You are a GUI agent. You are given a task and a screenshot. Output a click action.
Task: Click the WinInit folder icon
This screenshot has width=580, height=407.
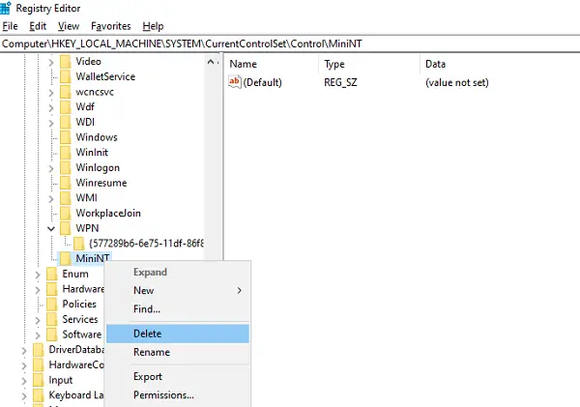coord(65,153)
